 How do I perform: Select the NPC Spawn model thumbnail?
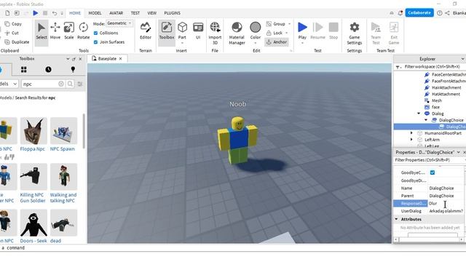(63, 131)
